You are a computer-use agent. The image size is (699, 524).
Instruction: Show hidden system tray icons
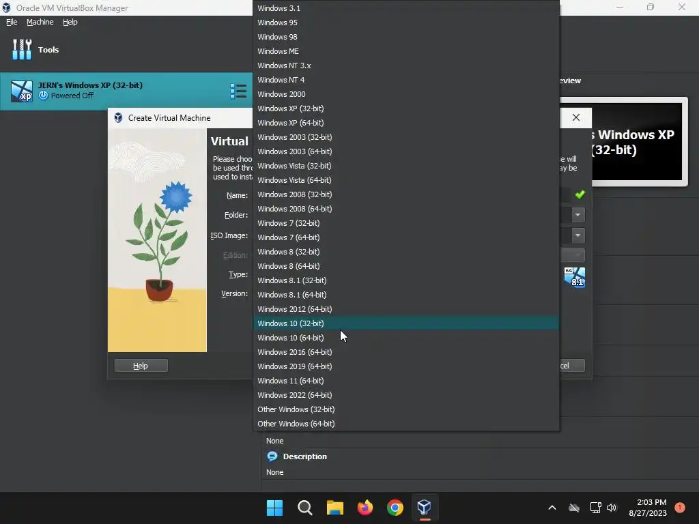552,508
